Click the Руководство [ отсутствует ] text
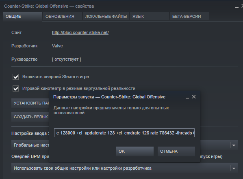This screenshot has width=243, height=179. [67, 59]
